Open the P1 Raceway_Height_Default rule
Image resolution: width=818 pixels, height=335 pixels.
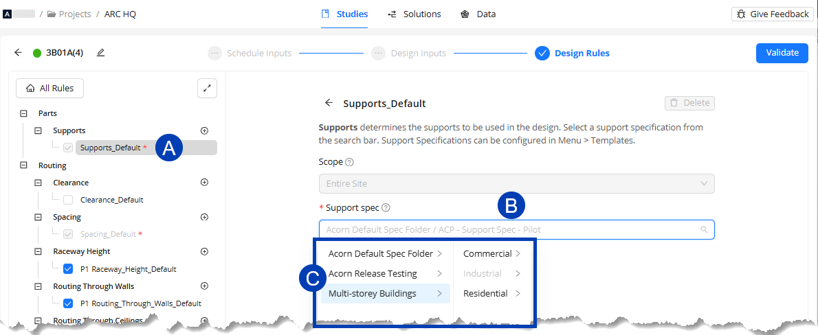click(129, 269)
